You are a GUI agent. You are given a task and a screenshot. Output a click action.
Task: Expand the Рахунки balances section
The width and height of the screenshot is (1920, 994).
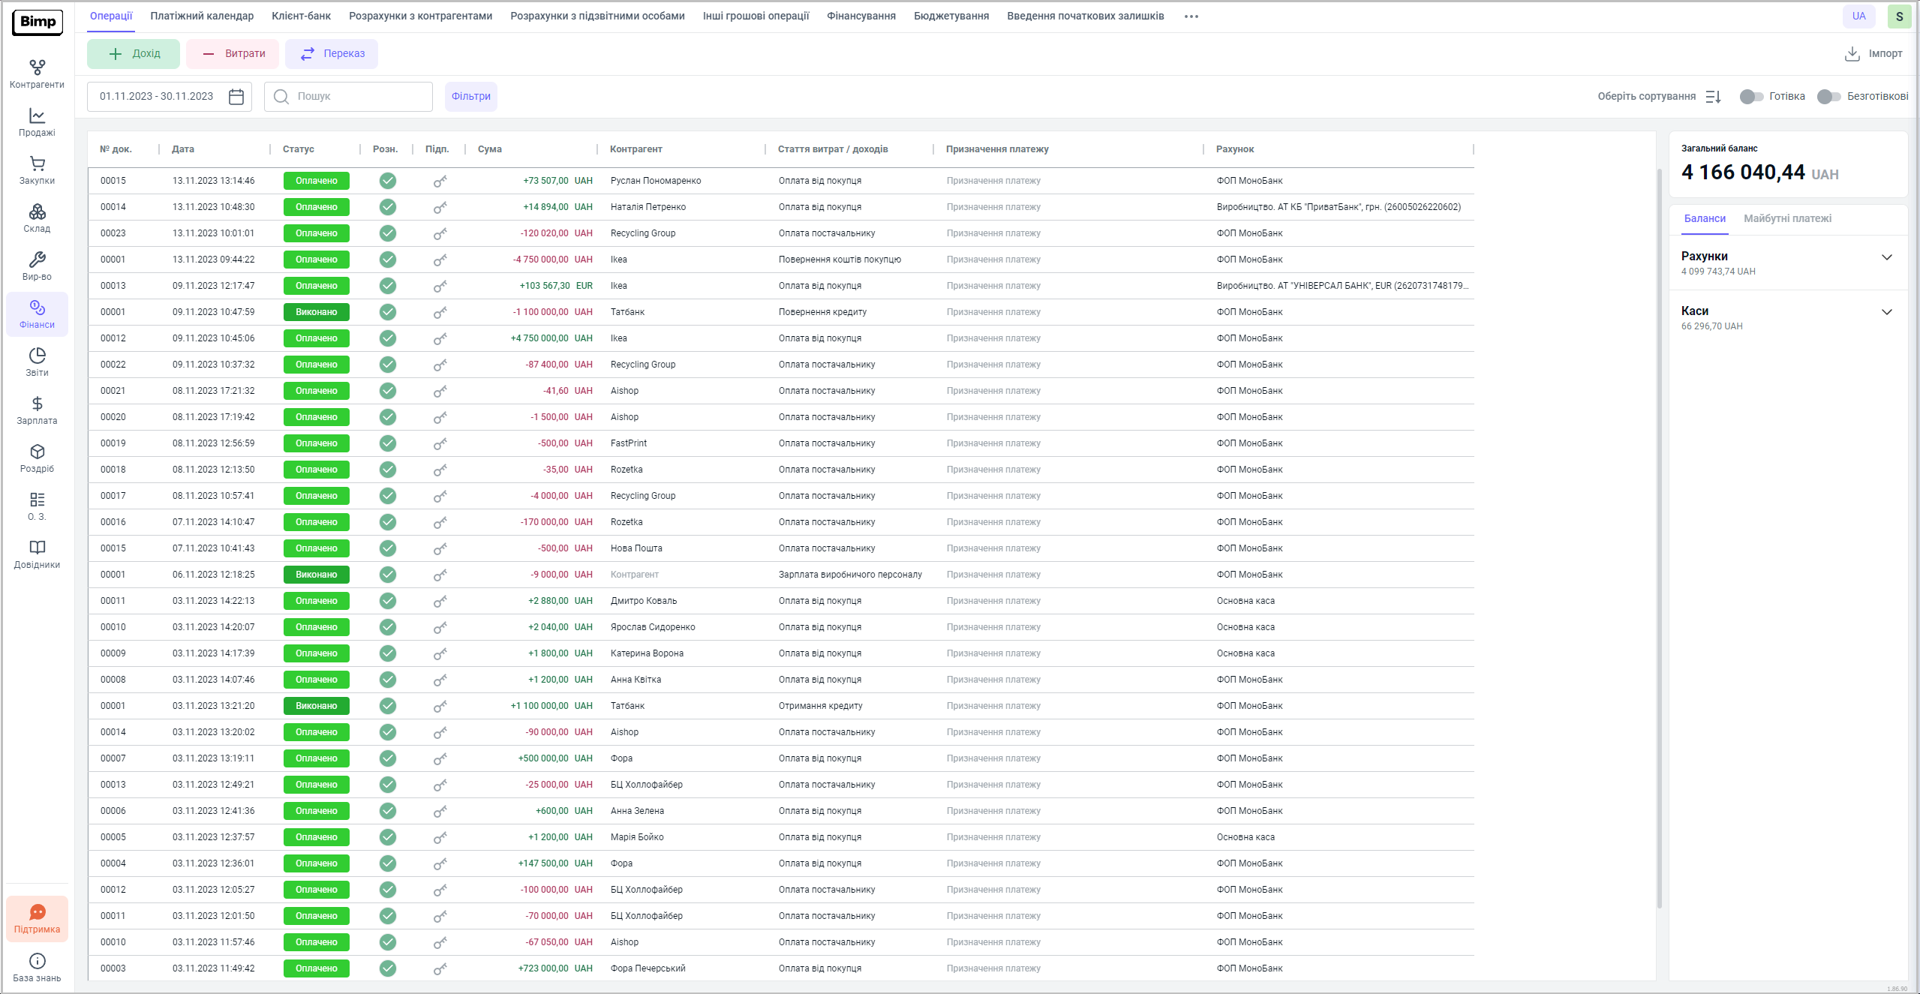(x=1886, y=257)
